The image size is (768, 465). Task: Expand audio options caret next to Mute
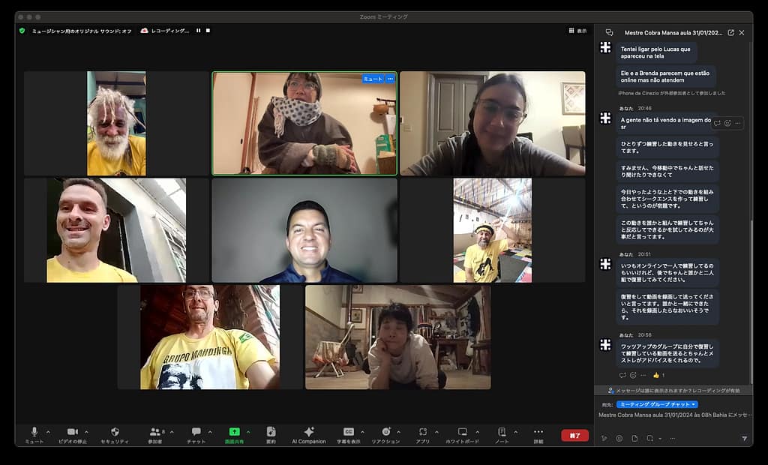pyautogui.click(x=48, y=432)
